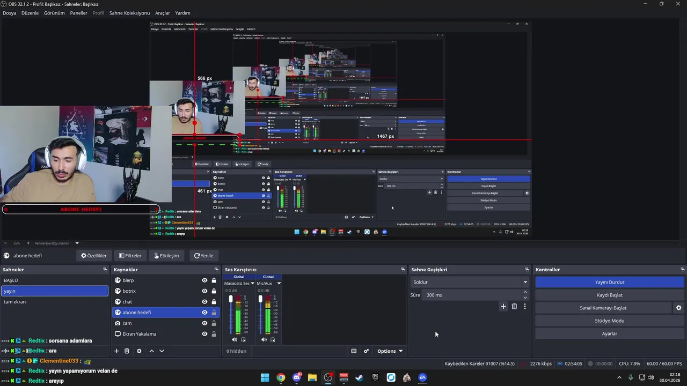Open source properties gear in Kaynaklar toolbar

(139, 351)
